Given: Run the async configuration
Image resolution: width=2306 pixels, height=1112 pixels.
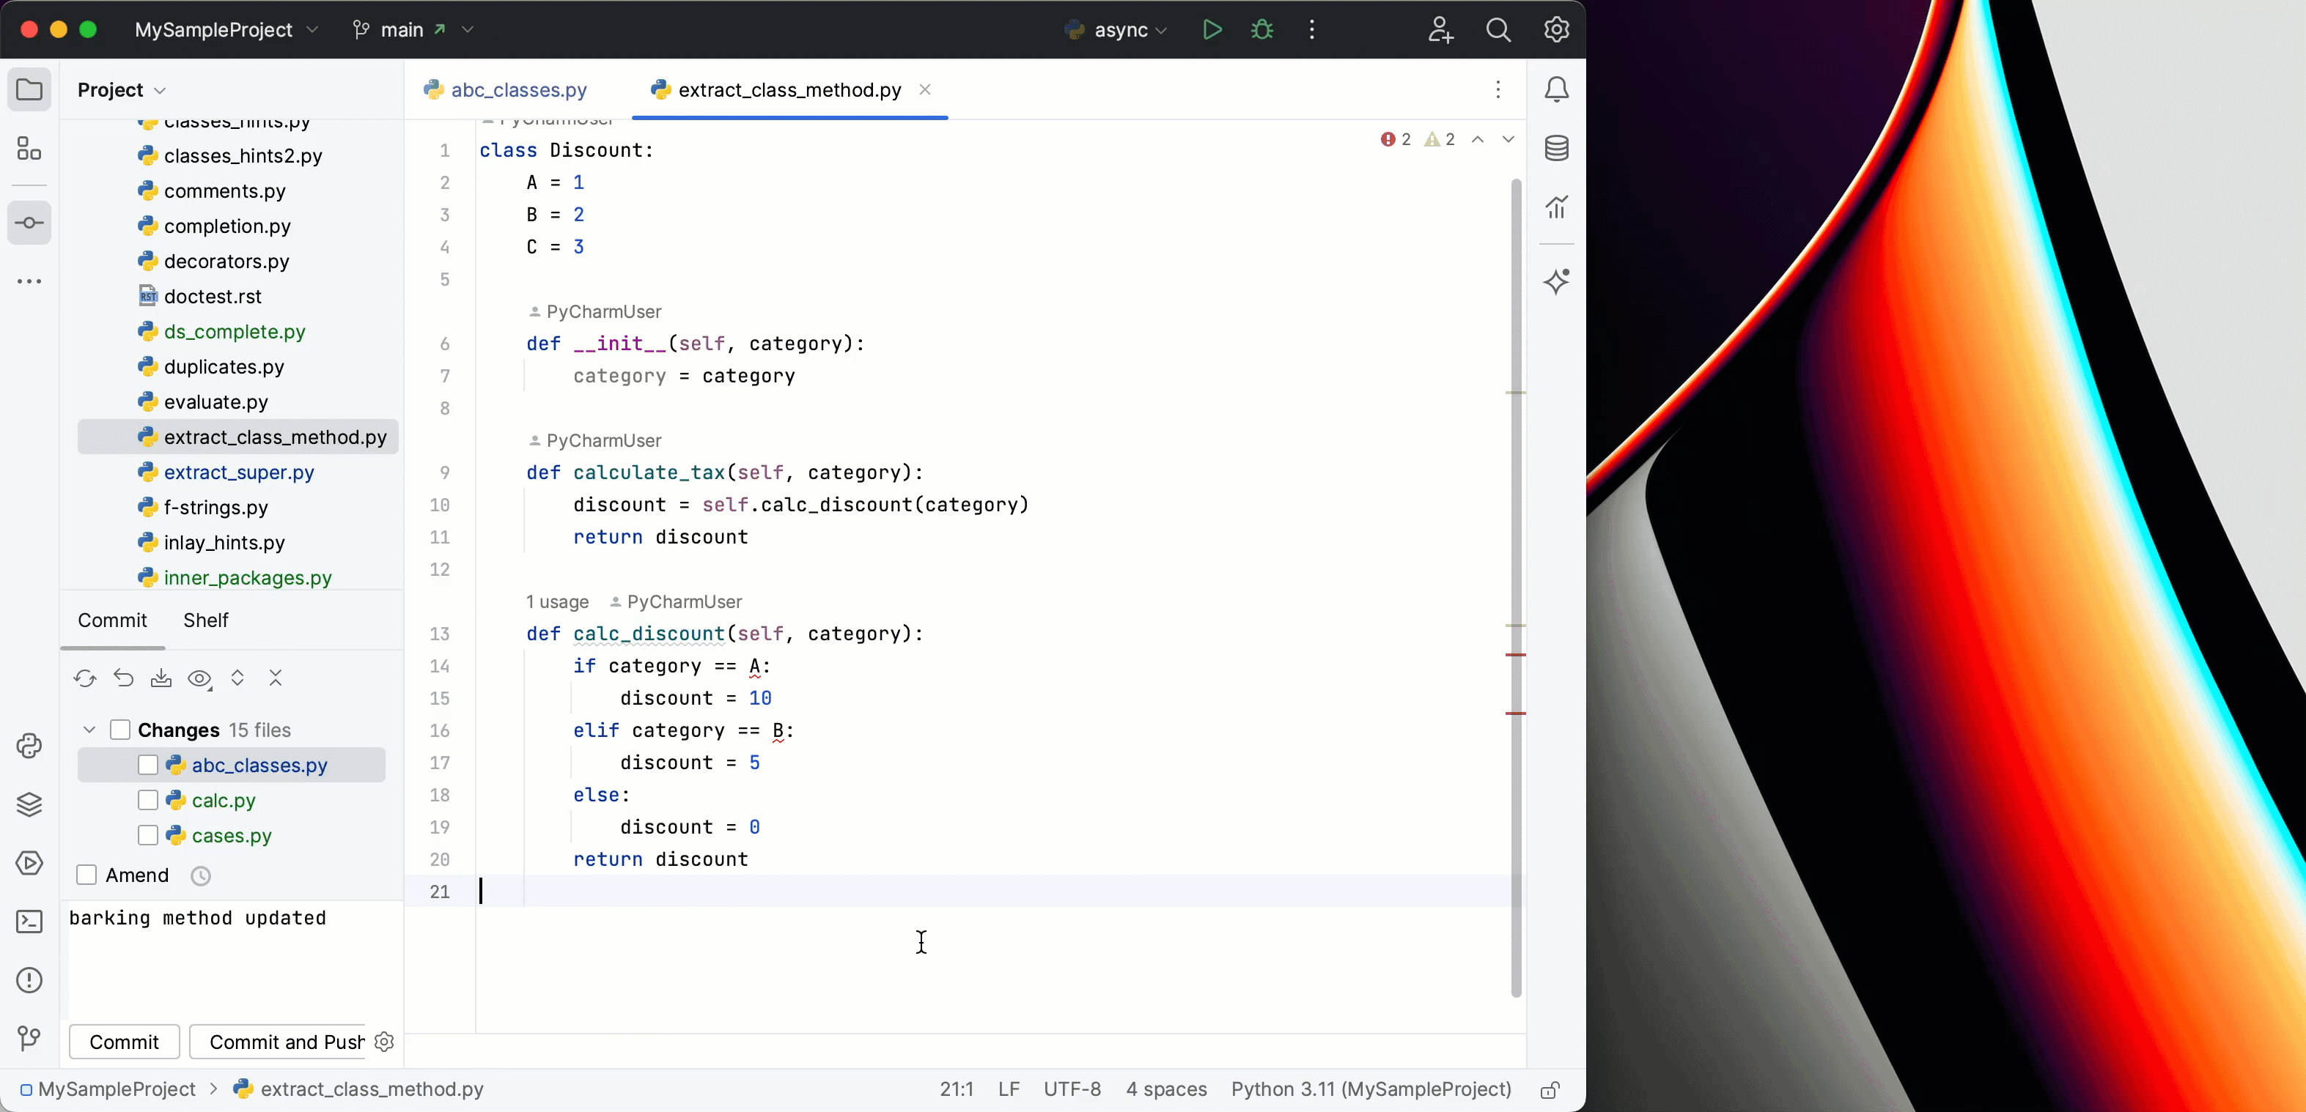Looking at the screenshot, I should [1212, 29].
